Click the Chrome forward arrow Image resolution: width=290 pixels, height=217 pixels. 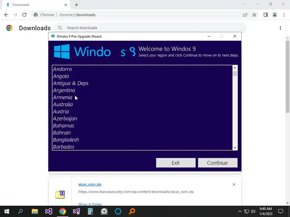15,15
